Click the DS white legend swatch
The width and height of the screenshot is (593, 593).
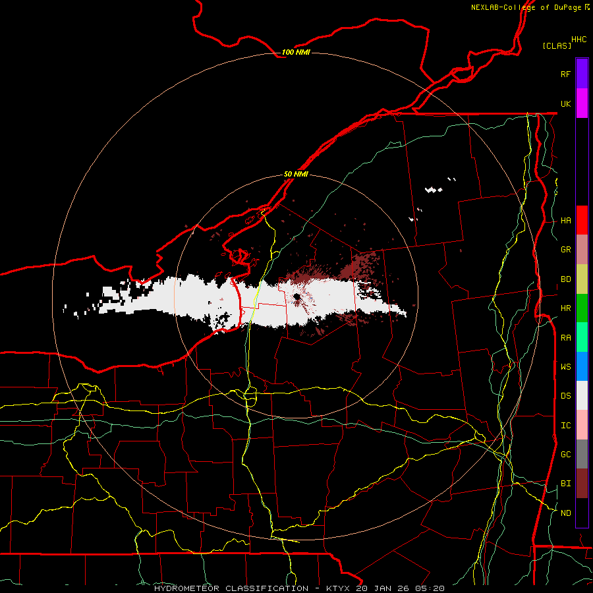[x=582, y=395]
